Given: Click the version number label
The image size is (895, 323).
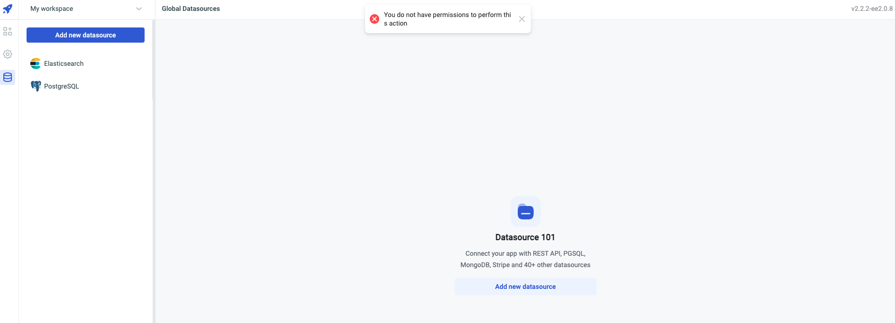Looking at the screenshot, I should coord(871,9).
